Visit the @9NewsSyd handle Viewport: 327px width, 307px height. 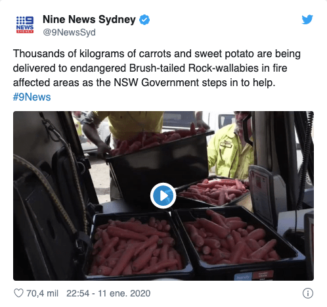(69, 32)
